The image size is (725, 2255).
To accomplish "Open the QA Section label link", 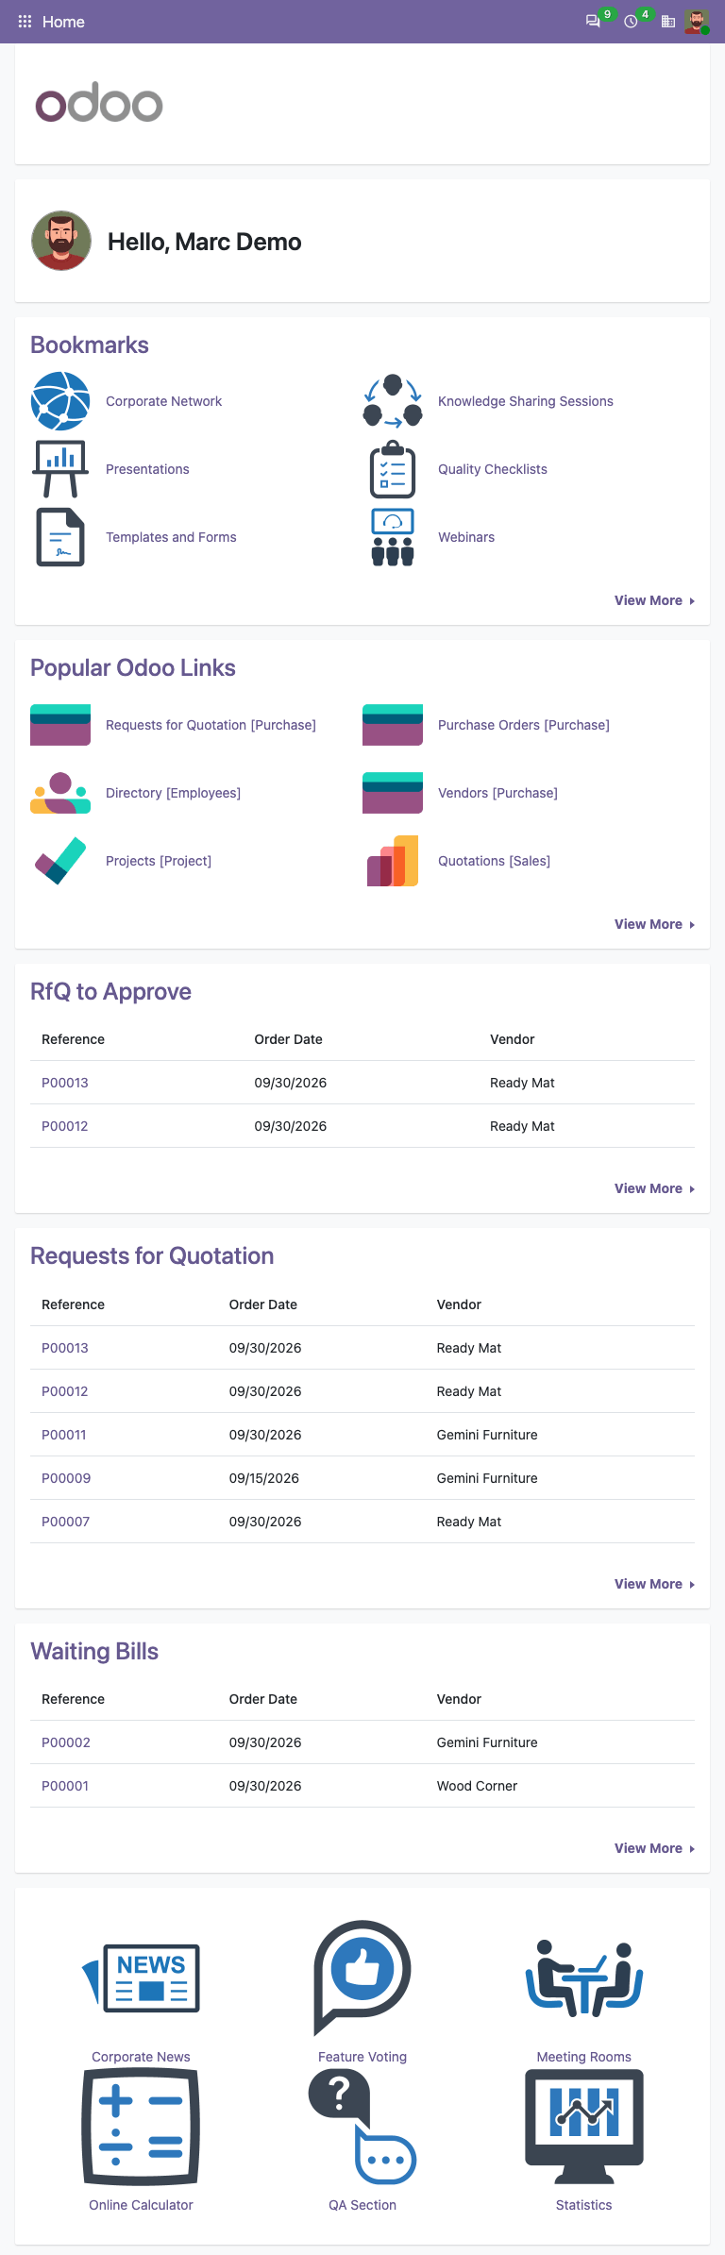I will click(x=362, y=2205).
